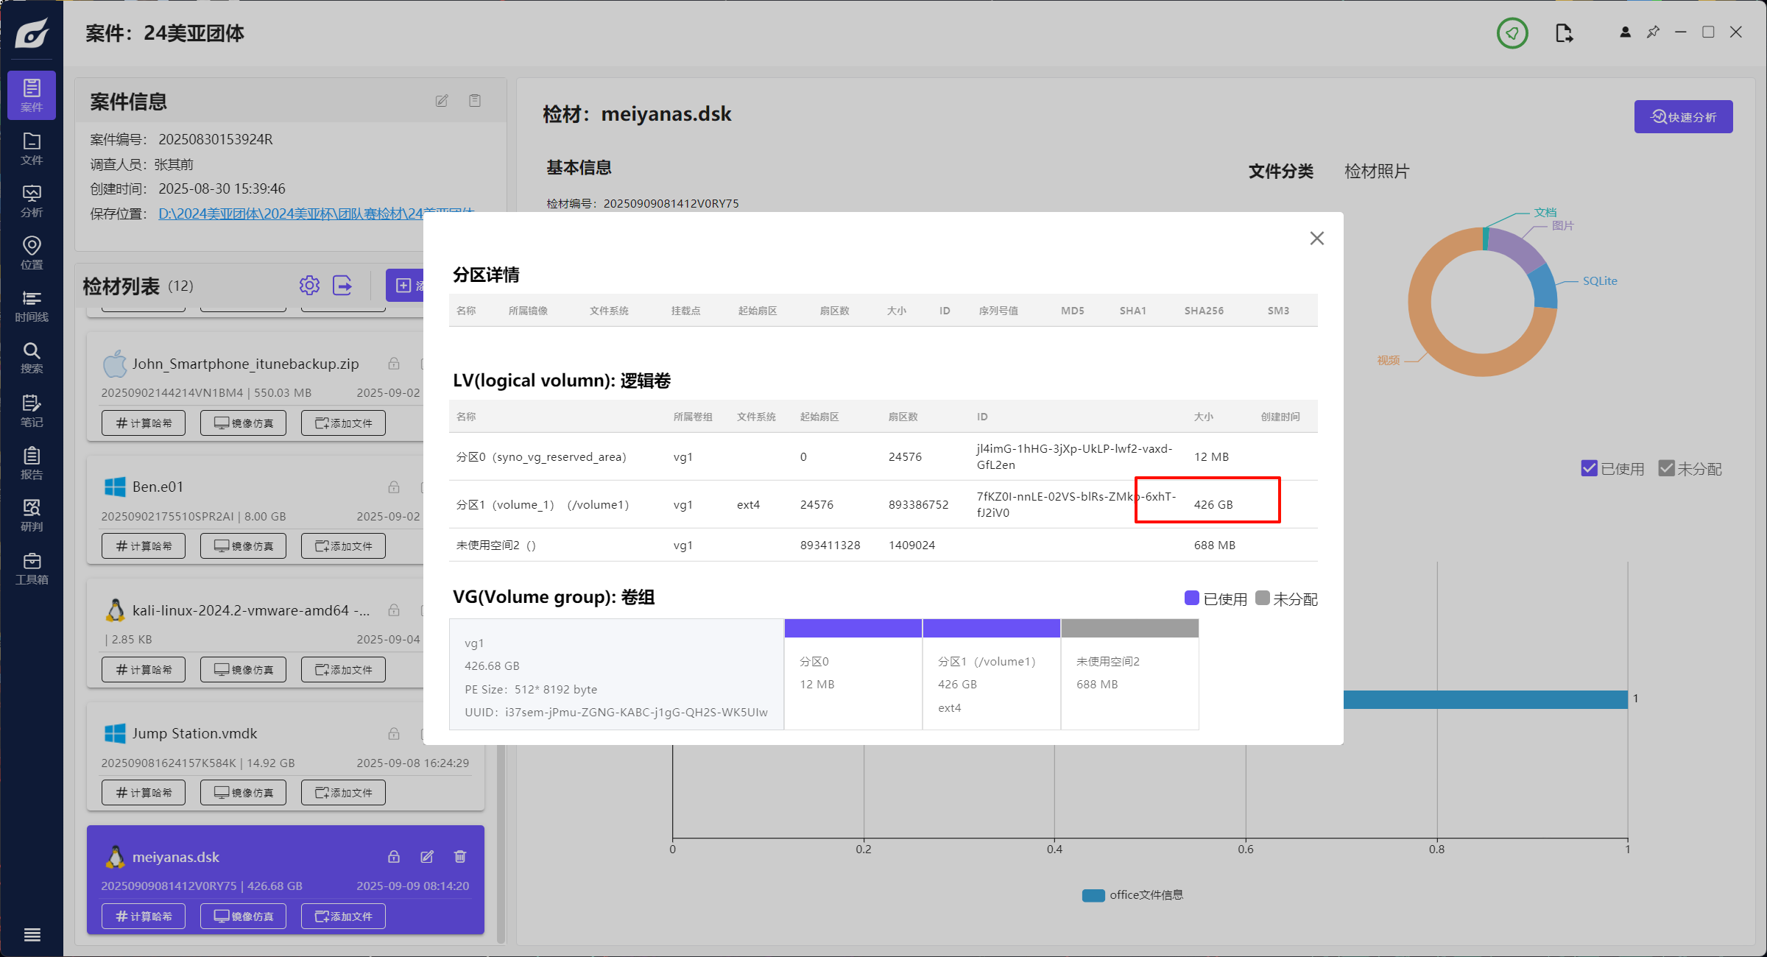Click the office文件信息 legend color swatch
The width and height of the screenshot is (1767, 957).
tap(1093, 895)
